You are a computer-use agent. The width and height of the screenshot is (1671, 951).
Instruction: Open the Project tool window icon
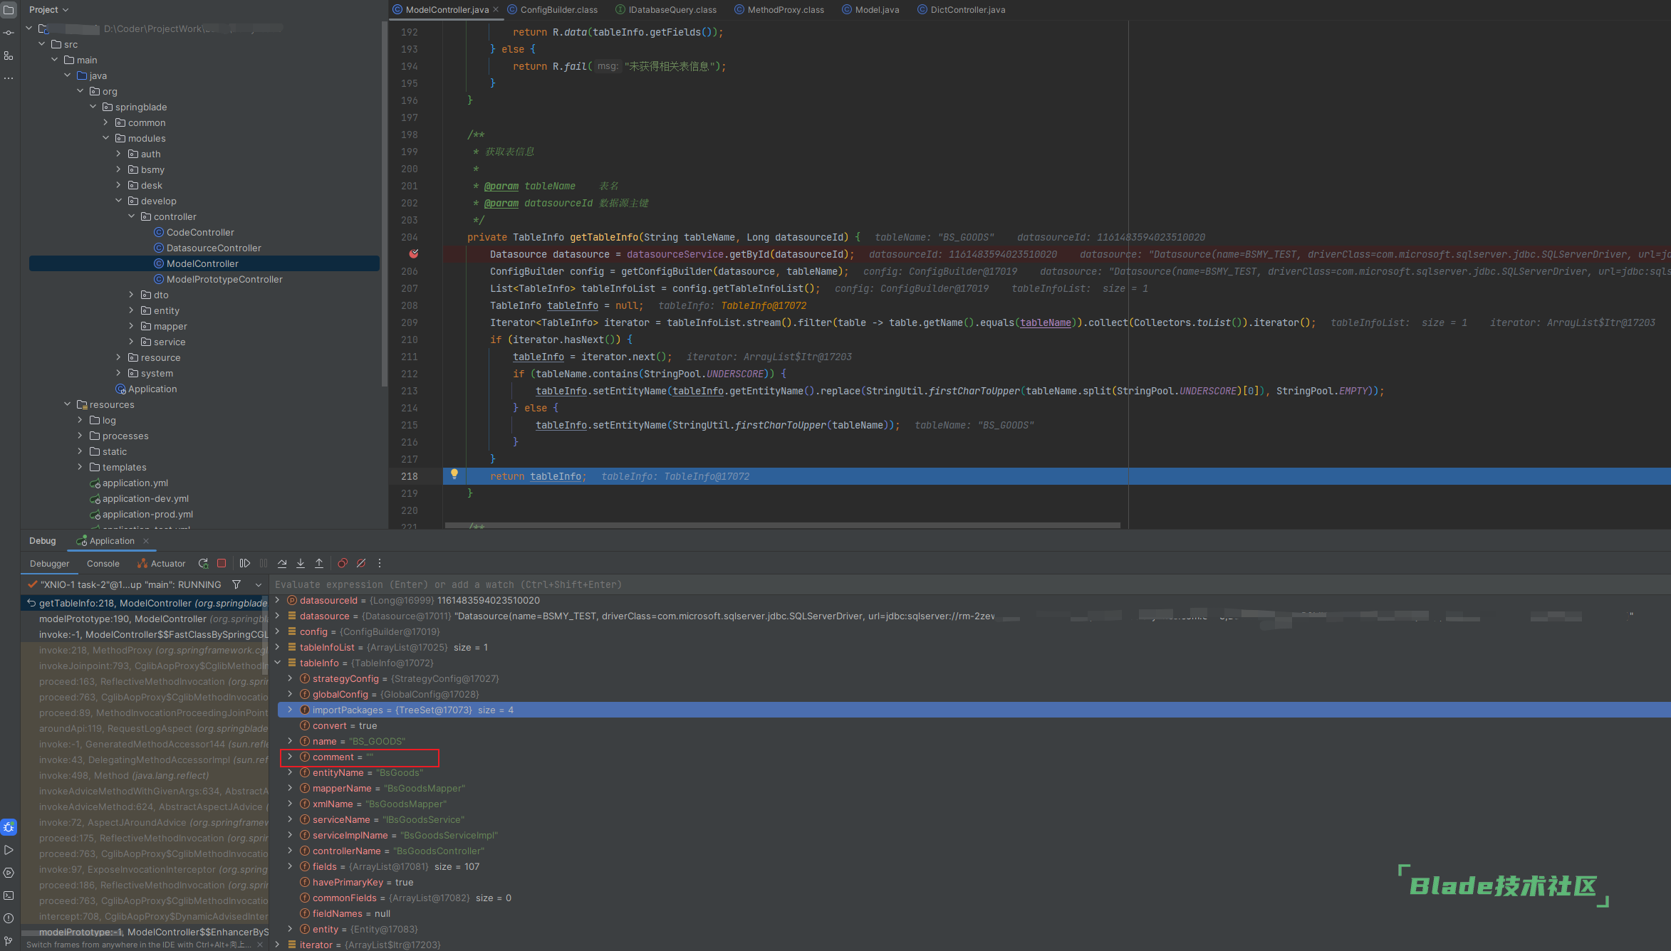(9, 10)
